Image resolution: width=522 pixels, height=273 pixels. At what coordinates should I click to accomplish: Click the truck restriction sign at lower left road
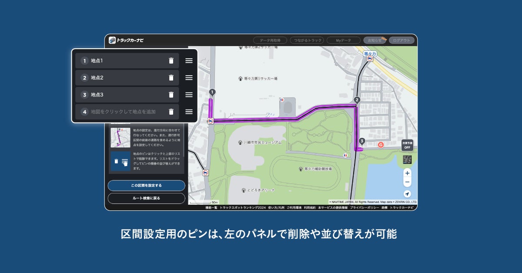tap(205, 173)
